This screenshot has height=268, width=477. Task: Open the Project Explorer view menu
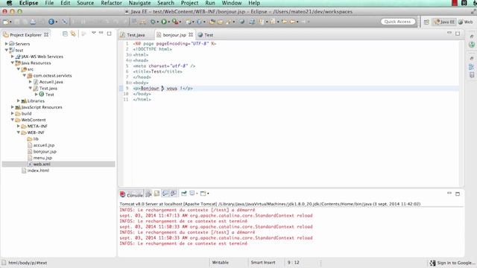[94, 33]
